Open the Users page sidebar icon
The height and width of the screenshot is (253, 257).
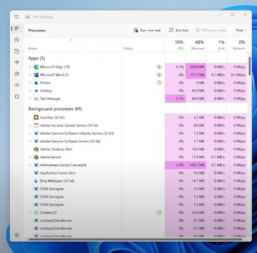point(17,74)
